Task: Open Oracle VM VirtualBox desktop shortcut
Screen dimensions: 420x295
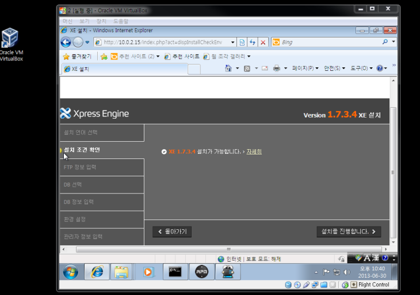Action: [11, 44]
